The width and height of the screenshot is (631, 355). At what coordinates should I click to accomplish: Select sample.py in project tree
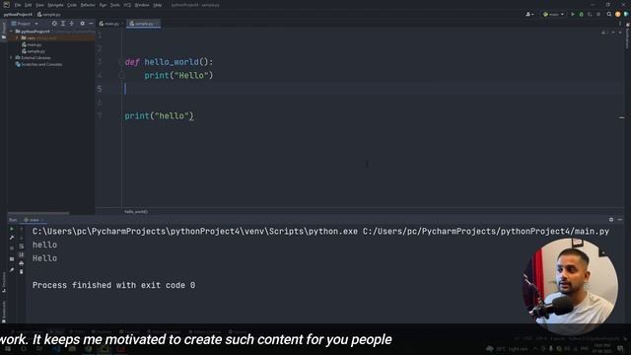tap(34, 51)
